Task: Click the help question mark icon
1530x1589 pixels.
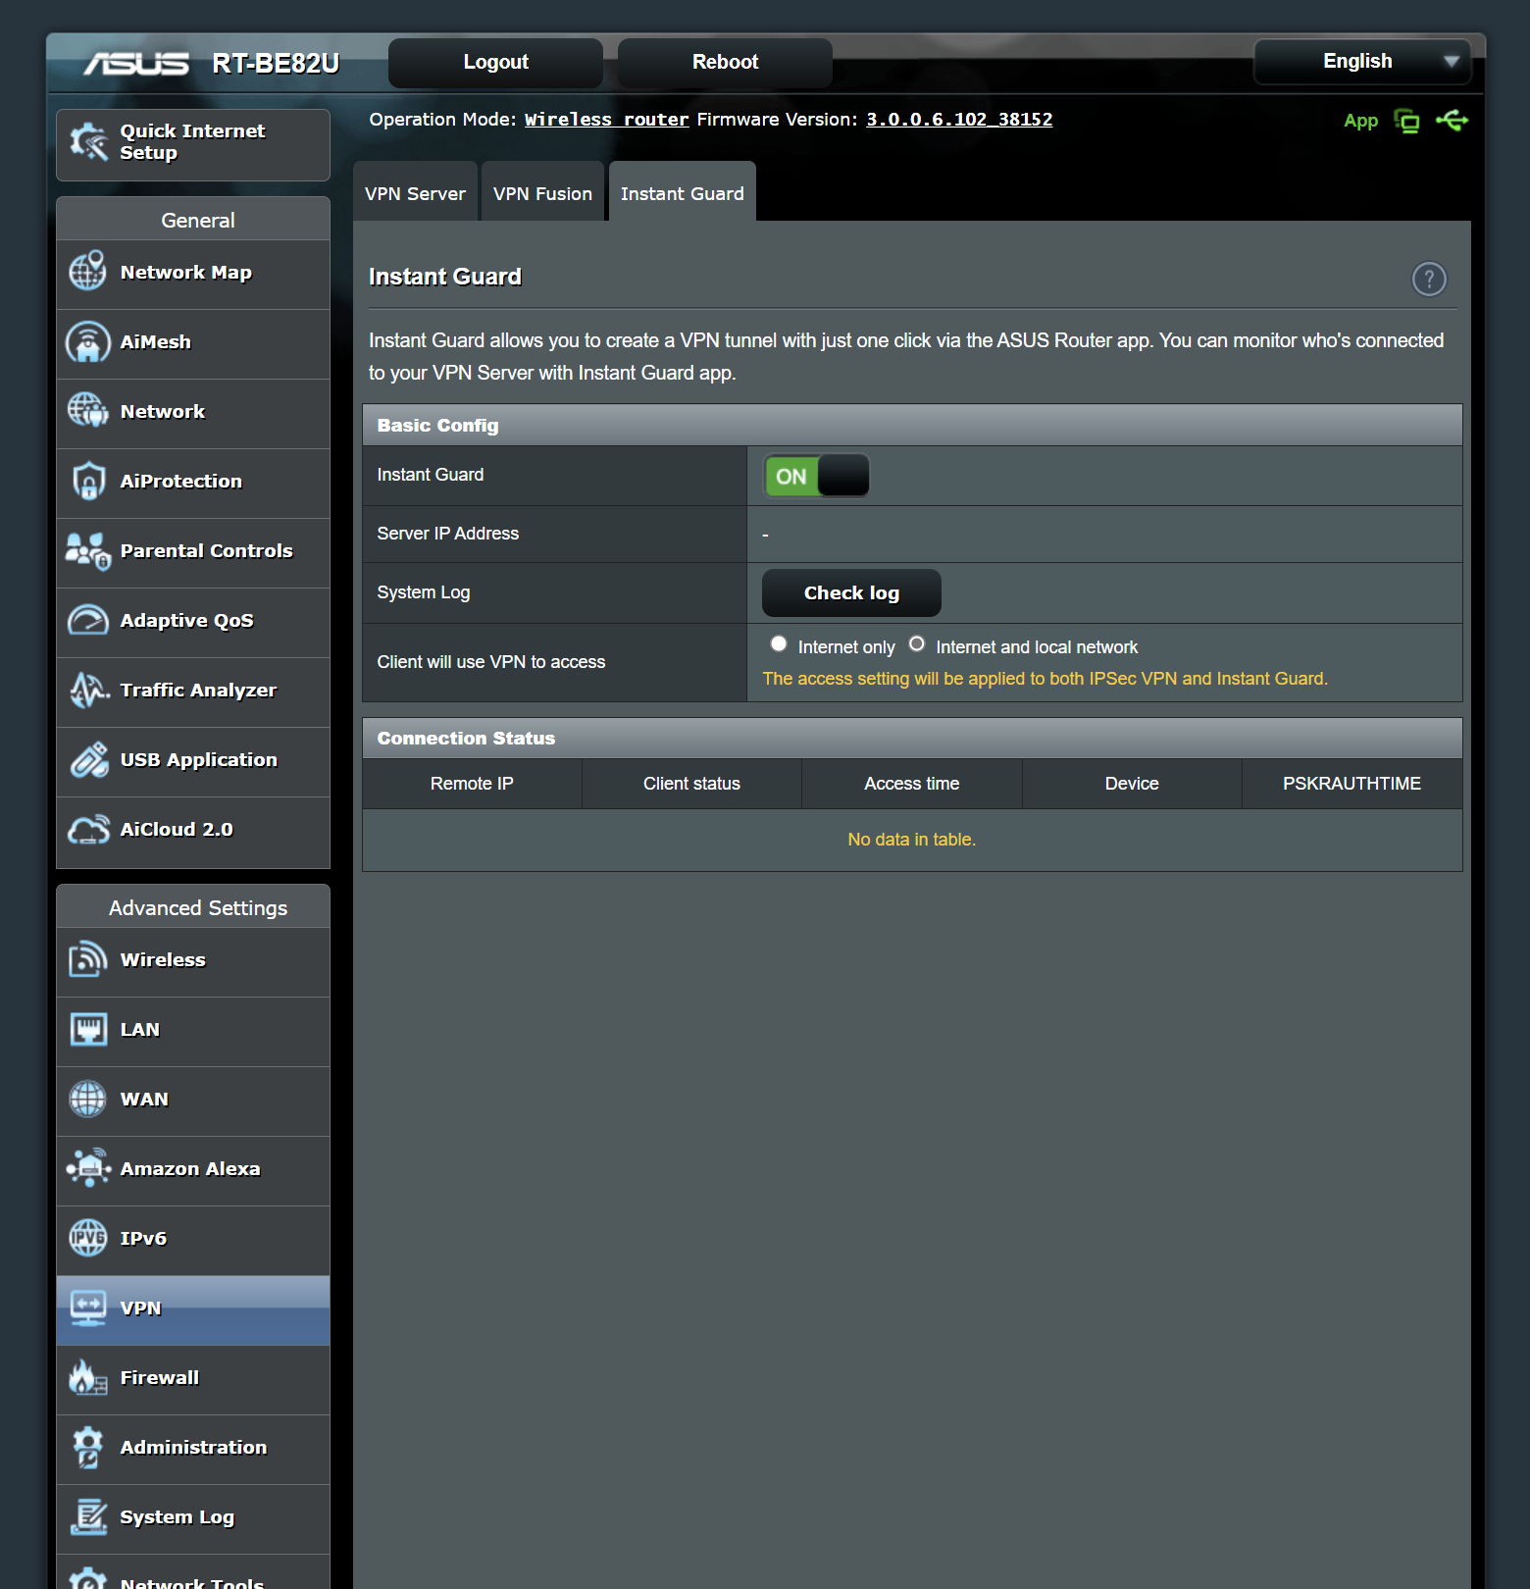Action: tap(1429, 279)
